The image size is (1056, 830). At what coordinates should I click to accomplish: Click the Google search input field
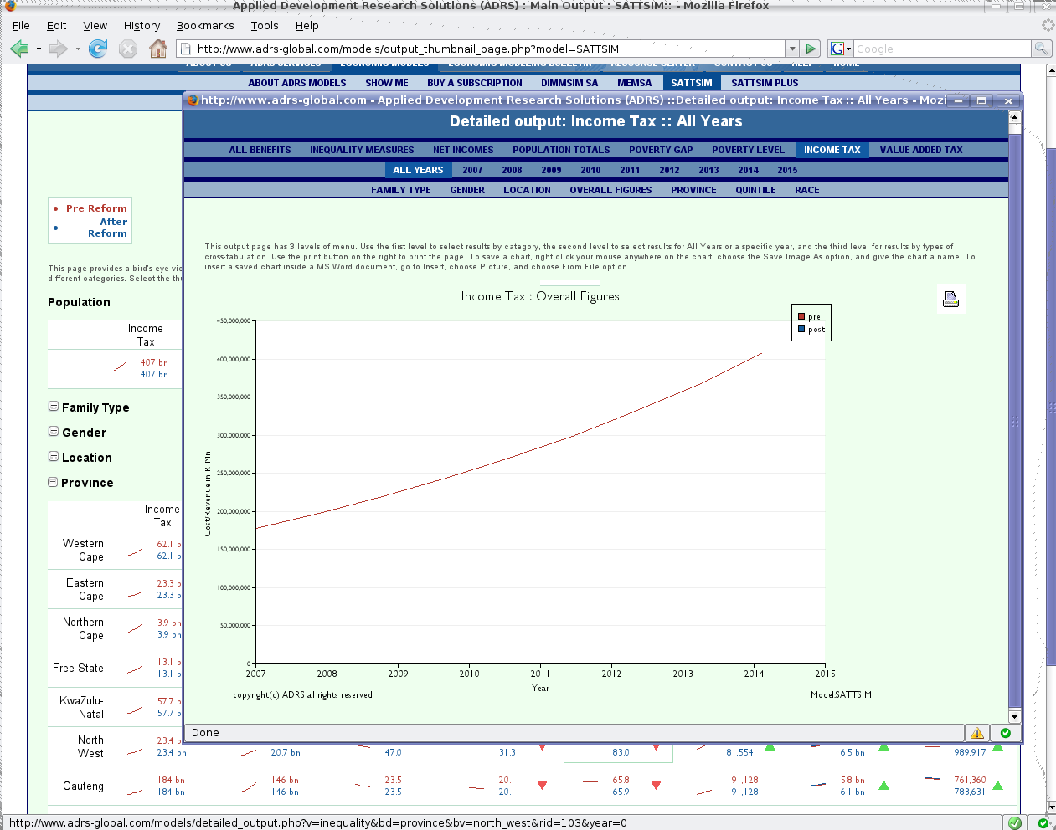pos(941,49)
